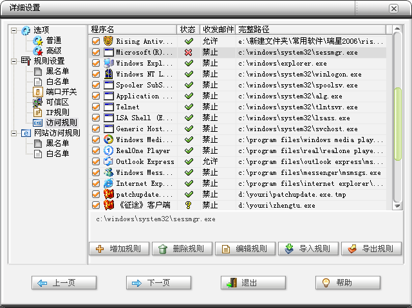
Task: Click the Windows Media Player icon
Action: 108,140
